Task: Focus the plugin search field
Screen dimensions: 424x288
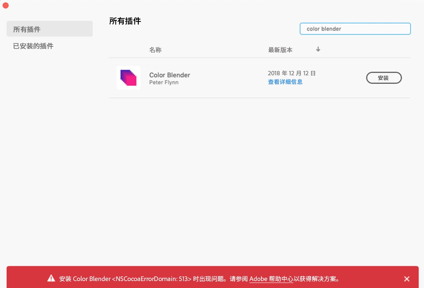Action: pyautogui.click(x=355, y=29)
